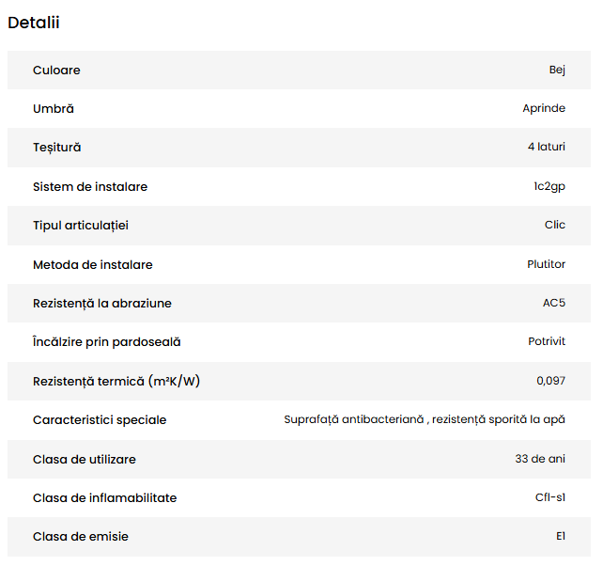This screenshot has width=603, height=566.
Task: Select the "Umbră" label
Action: click(54, 109)
